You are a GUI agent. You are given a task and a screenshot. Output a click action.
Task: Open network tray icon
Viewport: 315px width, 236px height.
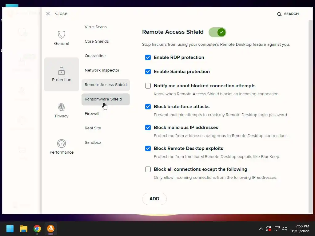(x=277, y=229)
